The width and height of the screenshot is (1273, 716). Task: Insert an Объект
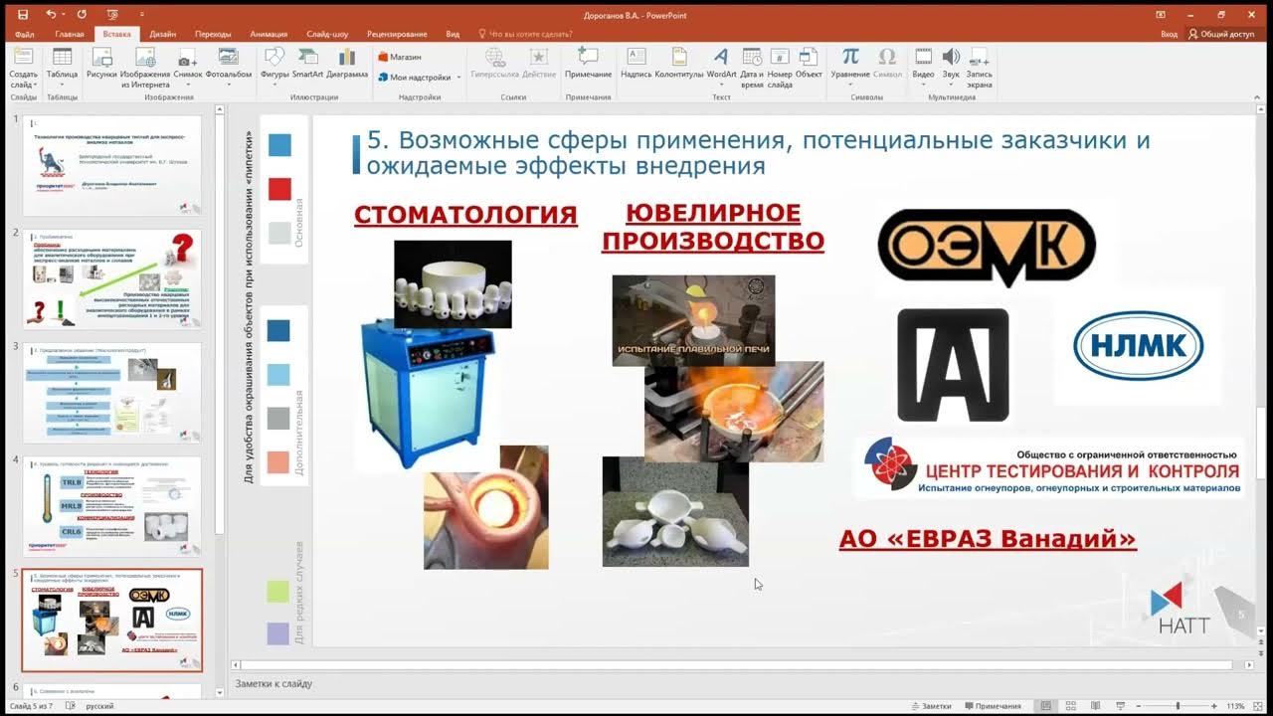[x=809, y=63]
